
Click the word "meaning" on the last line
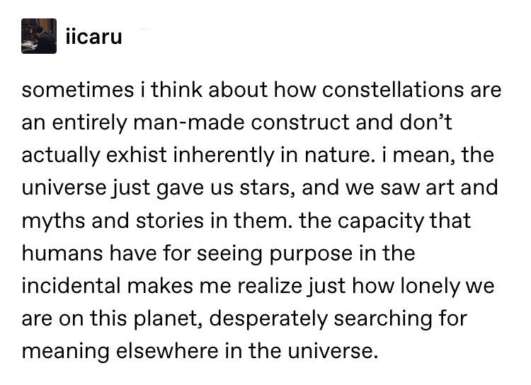(x=69, y=351)
